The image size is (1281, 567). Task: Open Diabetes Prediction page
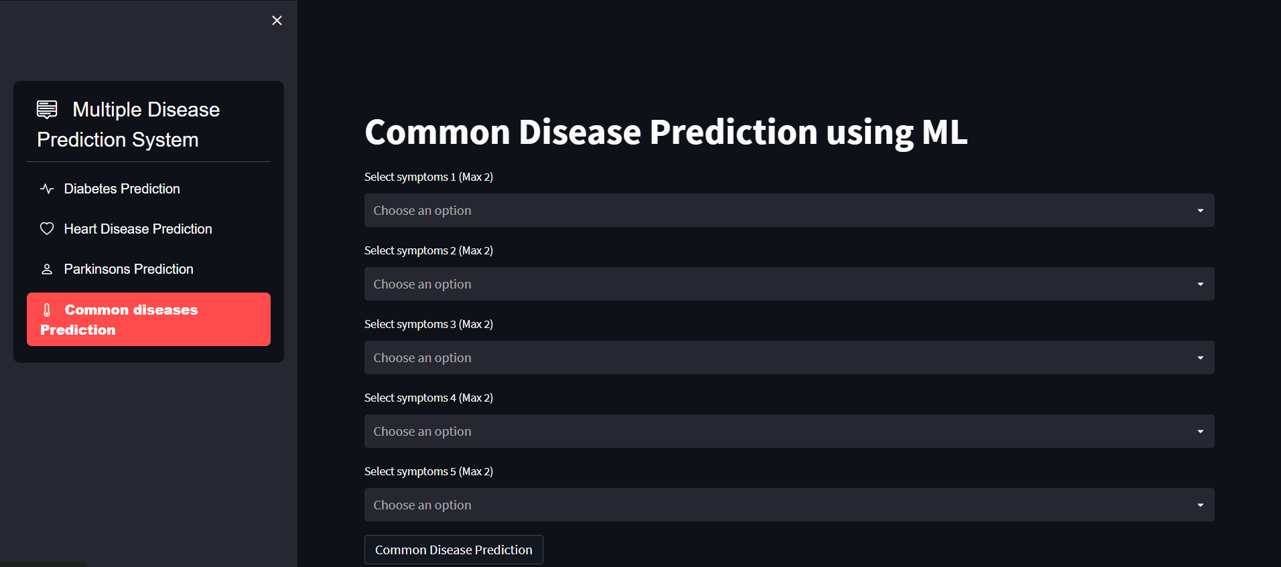click(122, 189)
